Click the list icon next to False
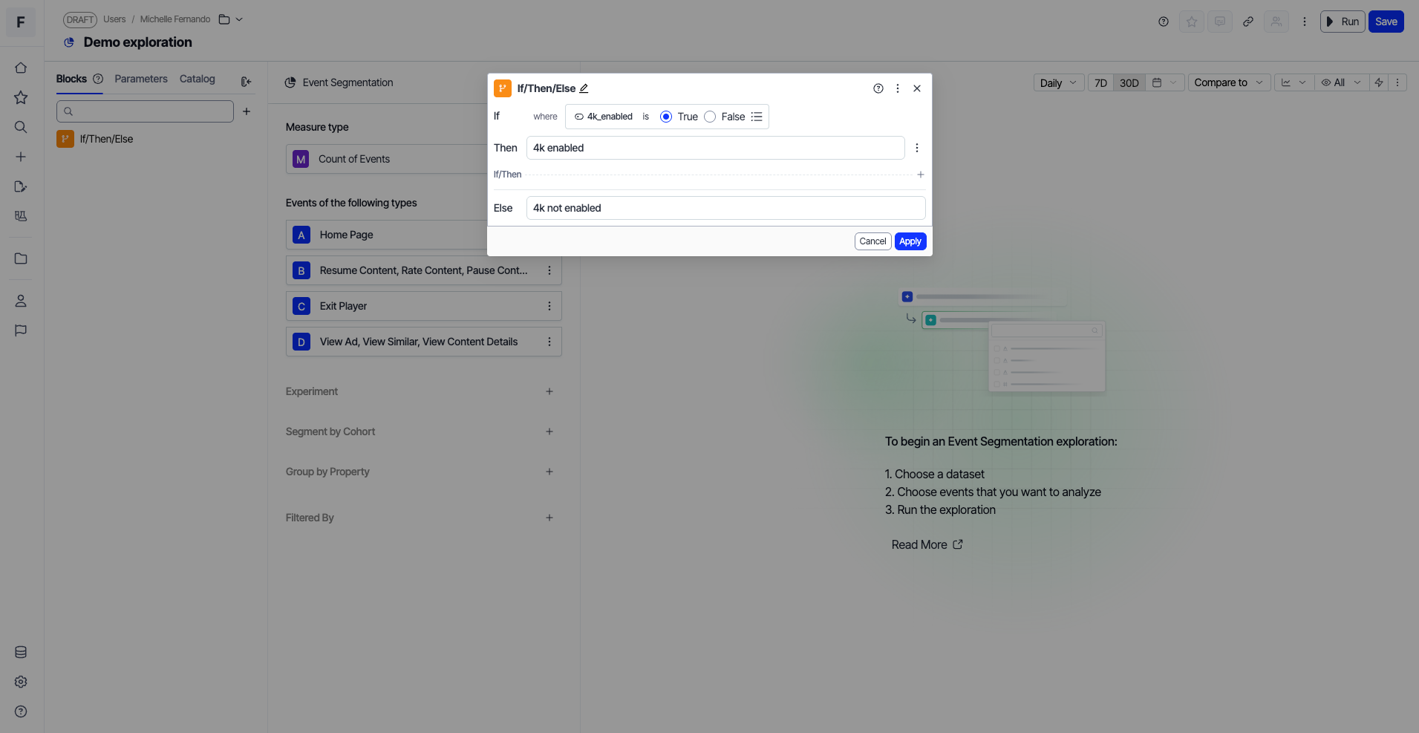This screenshot has height=733, width=1419. pyautogui.click(x=757, y=117)
